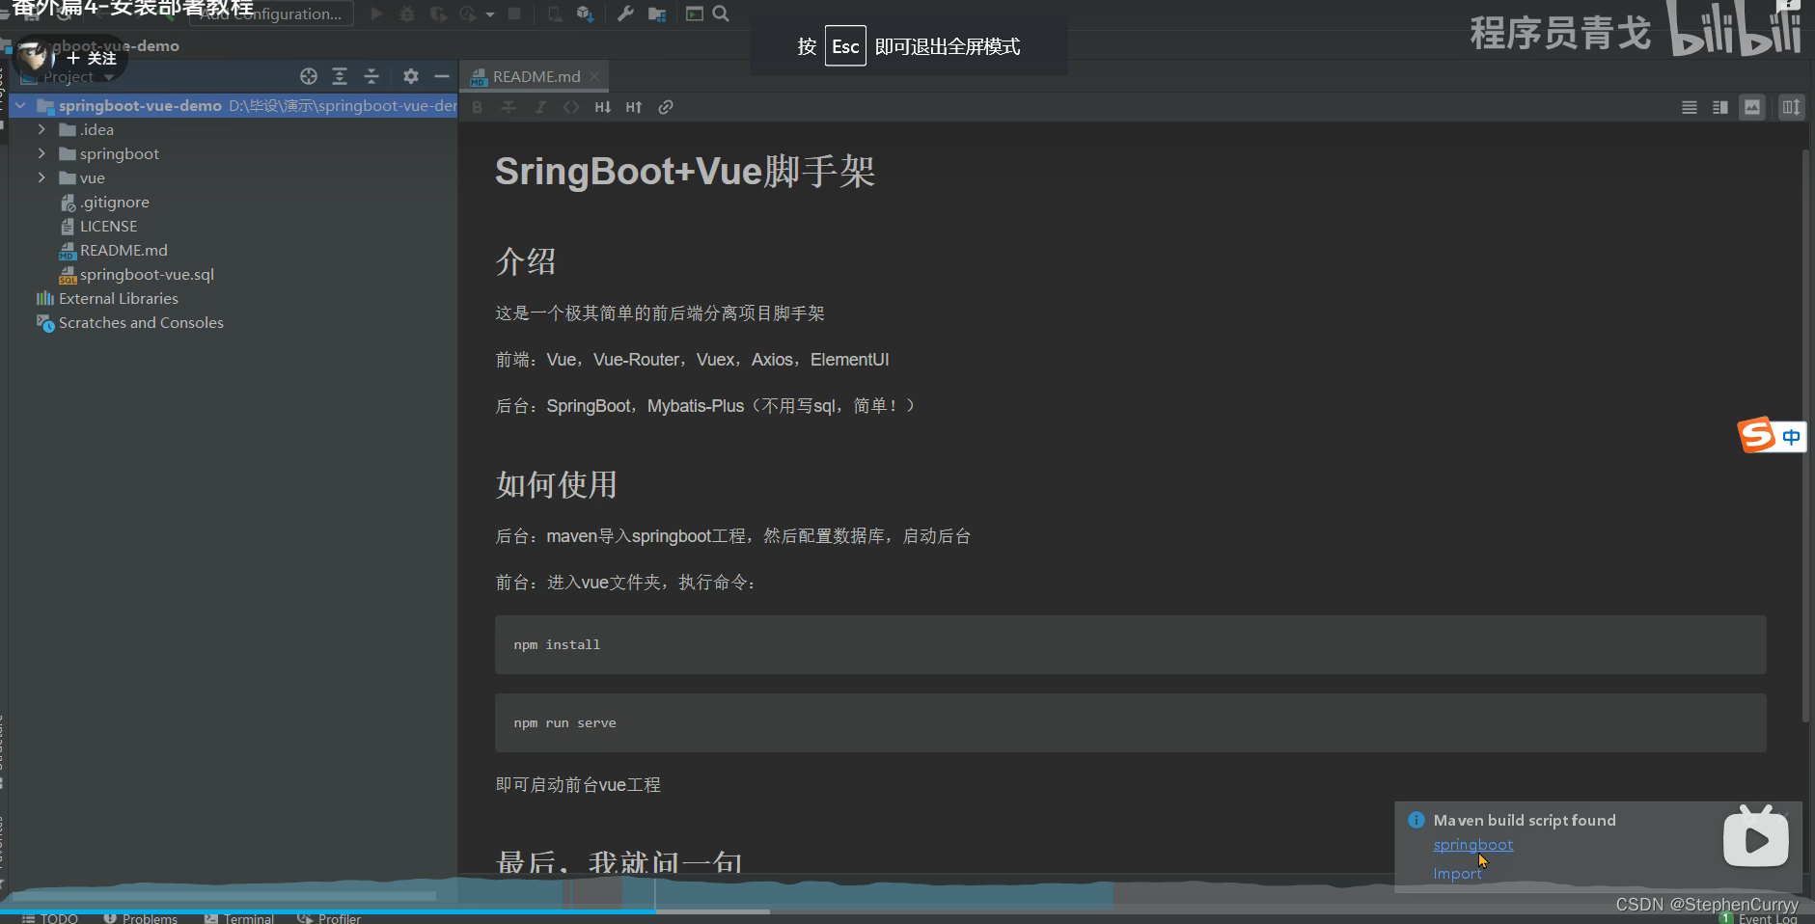Open Add Configuration dropdown
Screen dimensions: 1815x924
270,14
